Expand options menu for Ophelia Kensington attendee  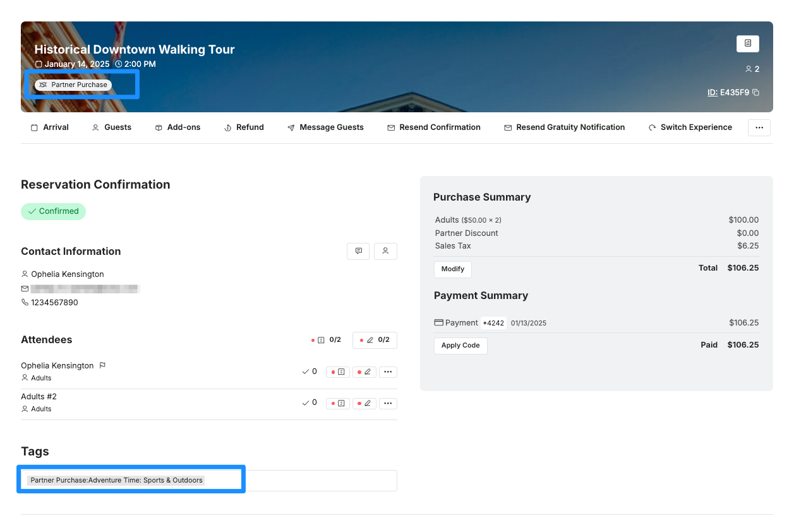click(388, 372)
